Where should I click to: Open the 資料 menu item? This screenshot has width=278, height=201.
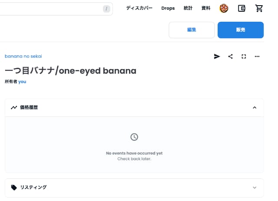pyautogui.click(x=206, y=8)
